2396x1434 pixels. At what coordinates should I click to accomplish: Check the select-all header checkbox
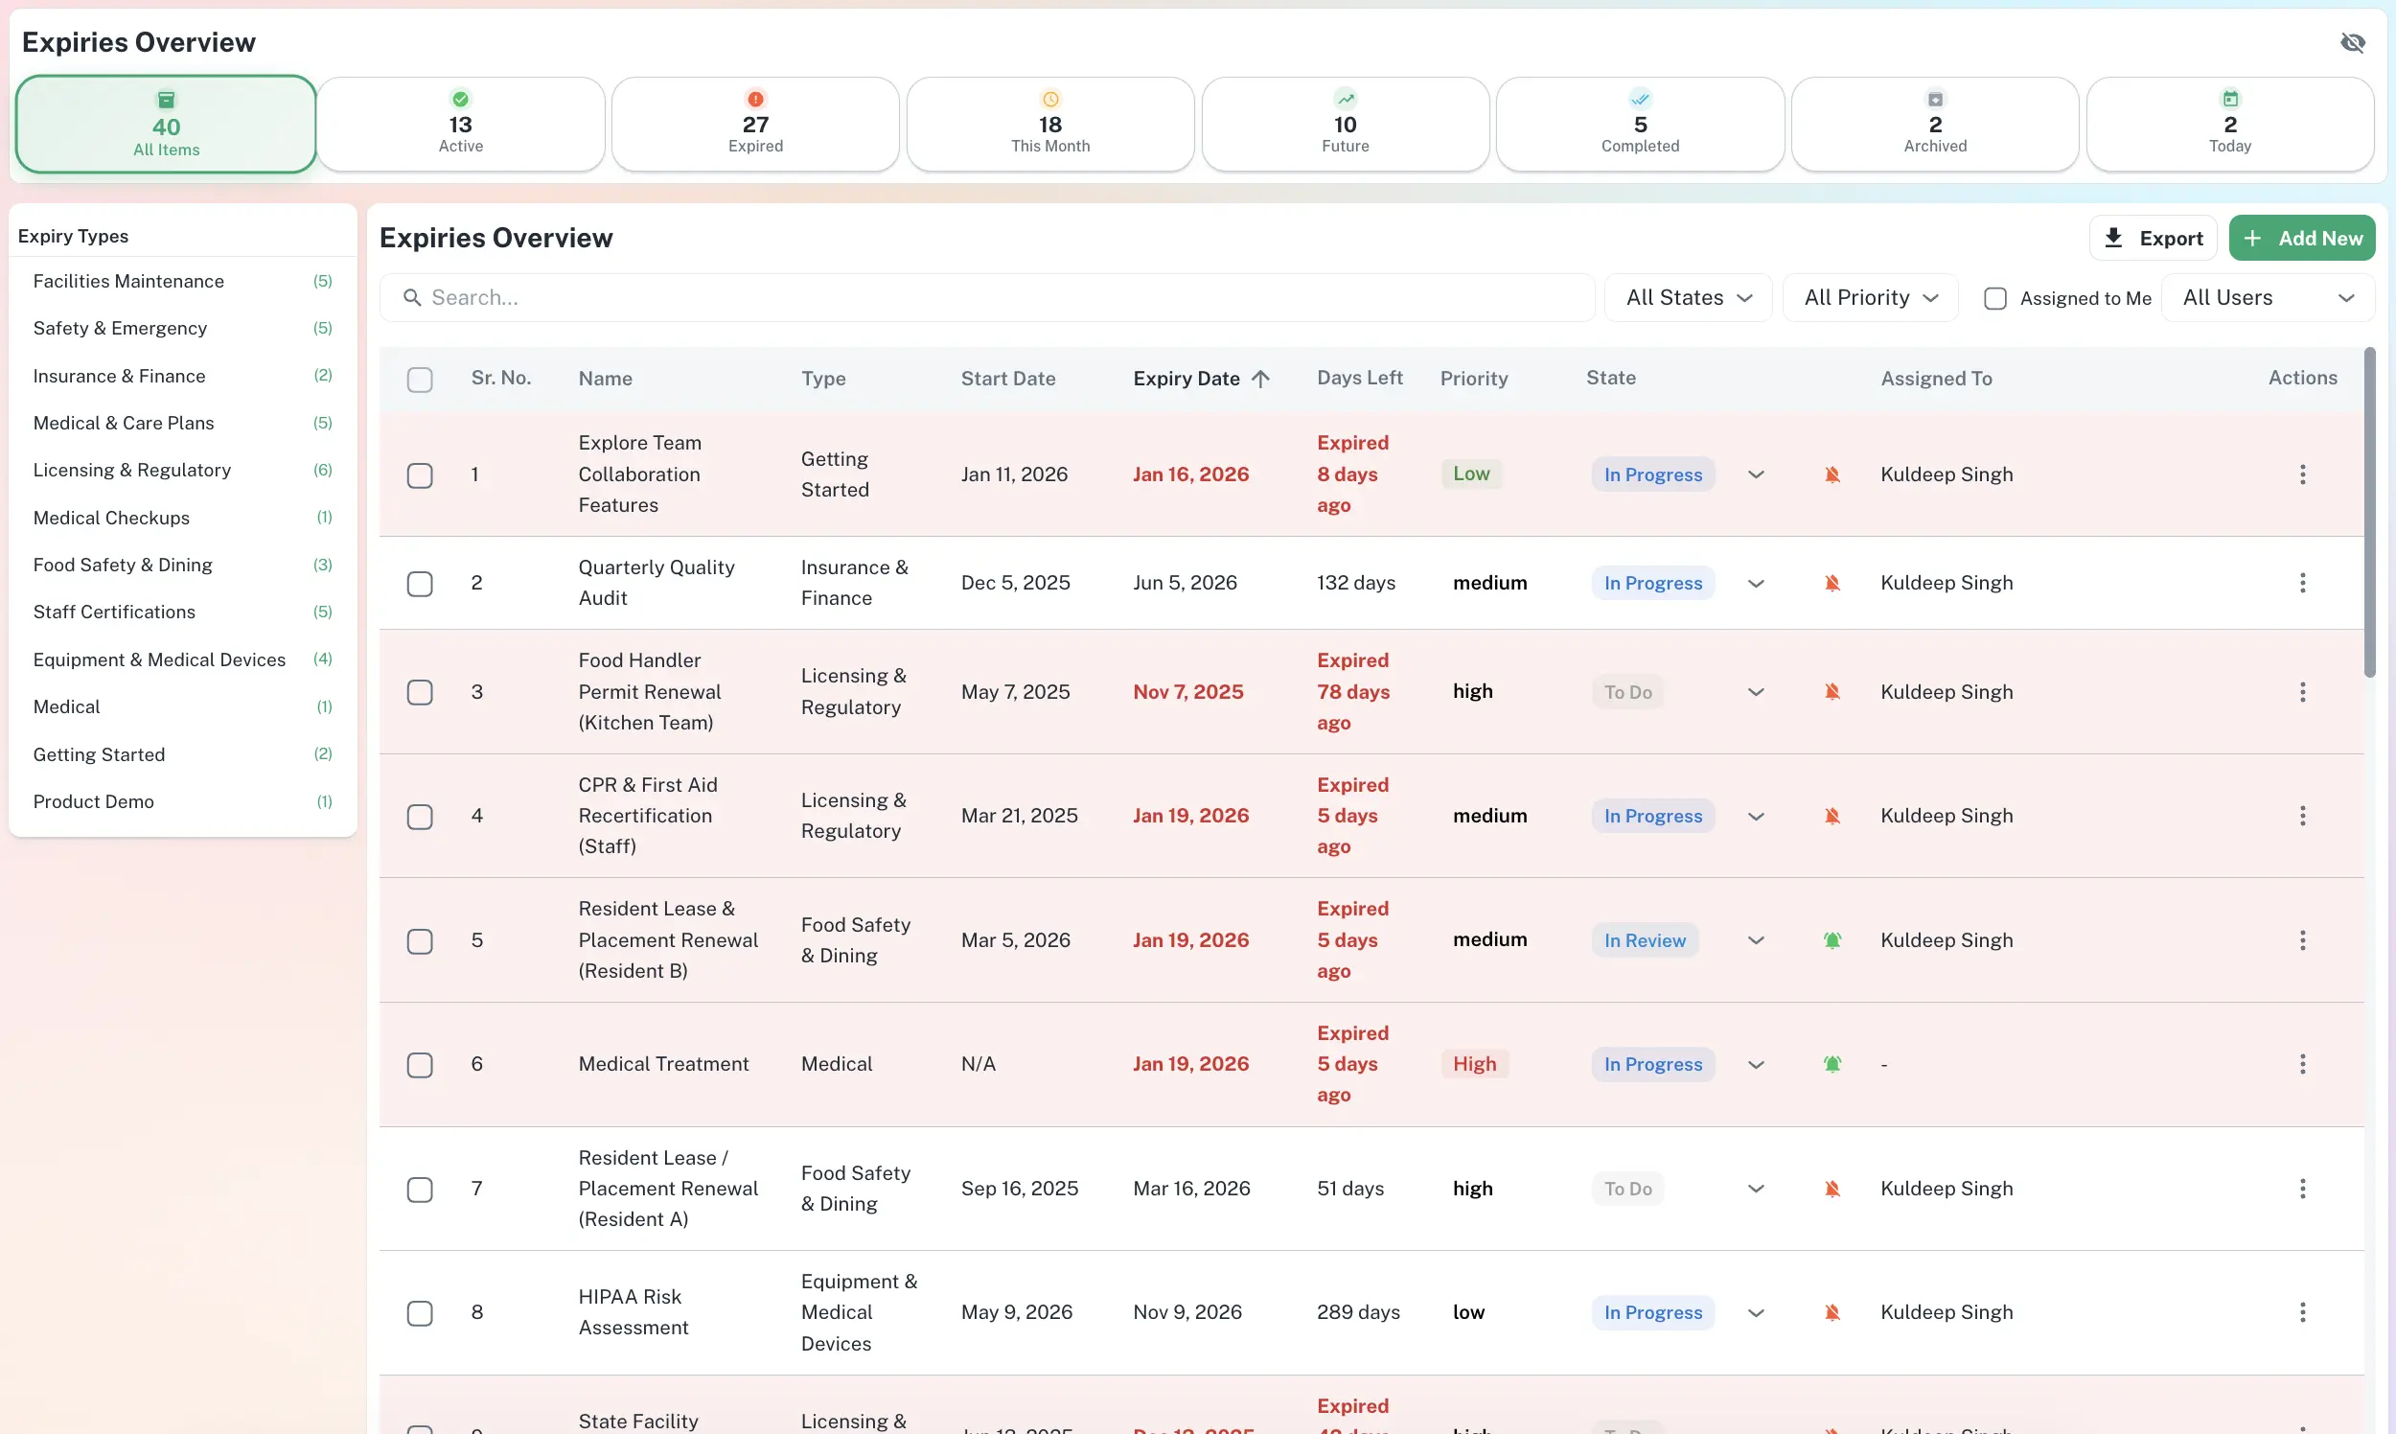420,380
